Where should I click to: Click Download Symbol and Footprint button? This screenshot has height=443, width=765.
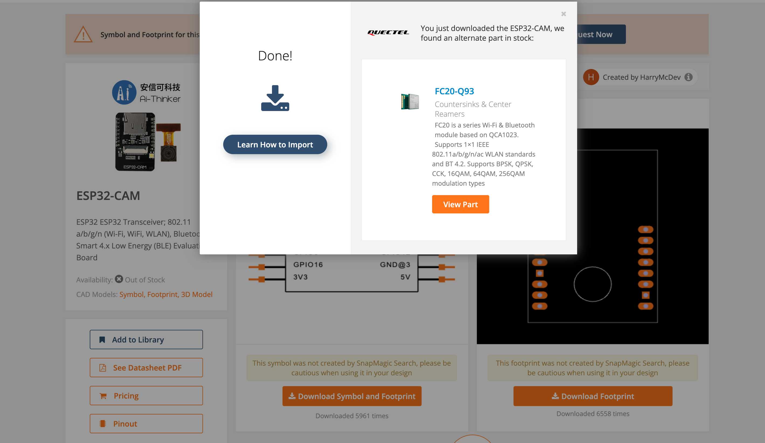pos(352,396)
